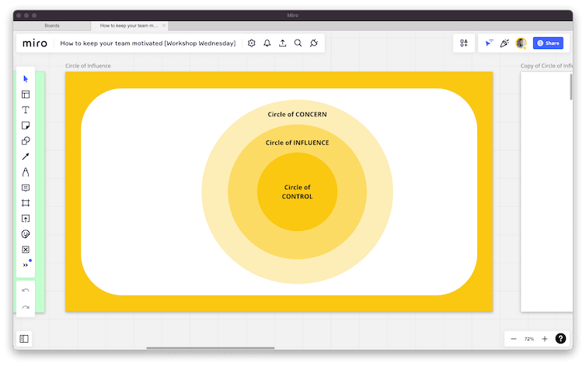
Task: Open board settings gear
Action: coord(252,43)
